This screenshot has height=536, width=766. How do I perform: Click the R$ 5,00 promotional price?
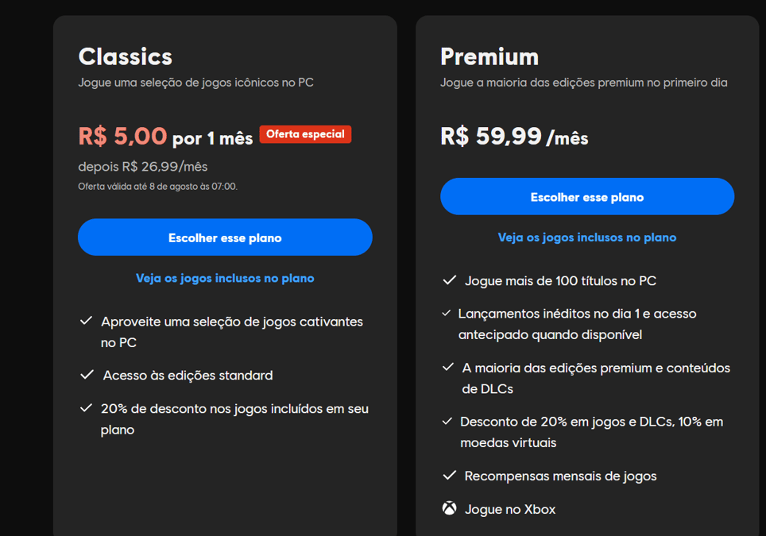click(122, 136)
